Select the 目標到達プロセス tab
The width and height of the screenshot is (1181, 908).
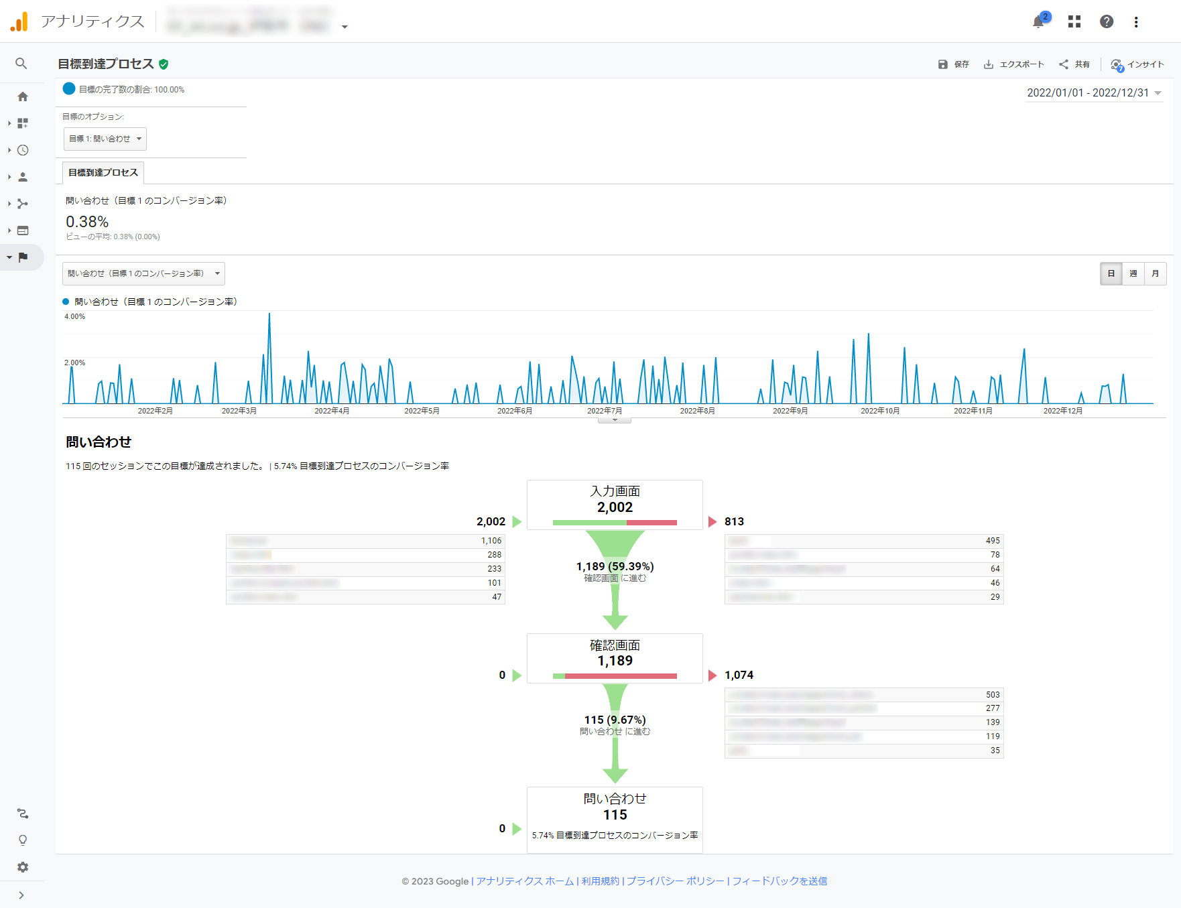click(103, 172)
